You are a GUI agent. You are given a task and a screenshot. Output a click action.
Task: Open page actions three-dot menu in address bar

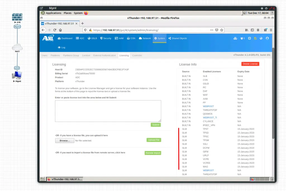click(212, 30)
